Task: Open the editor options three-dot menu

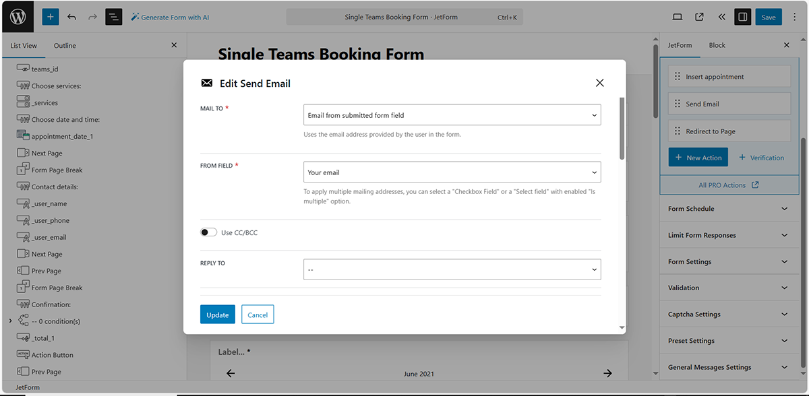Action: [794, 17]
